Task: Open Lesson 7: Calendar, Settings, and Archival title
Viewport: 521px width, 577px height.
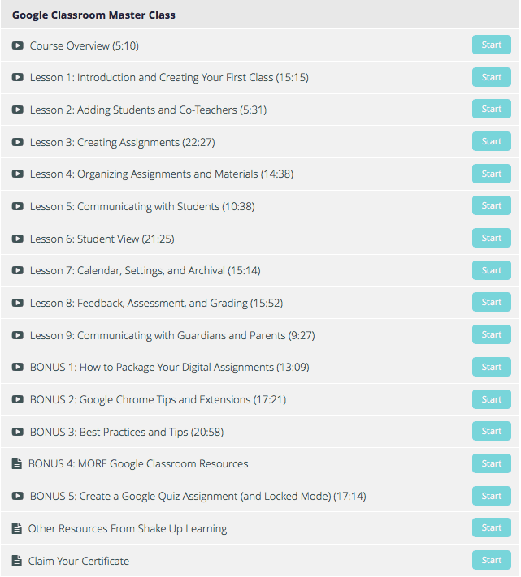Action: pyautogui.click(x=145, y=271)
